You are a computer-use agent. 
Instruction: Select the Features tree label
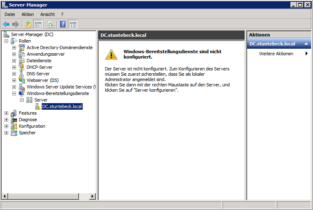(x=28, y=113)
